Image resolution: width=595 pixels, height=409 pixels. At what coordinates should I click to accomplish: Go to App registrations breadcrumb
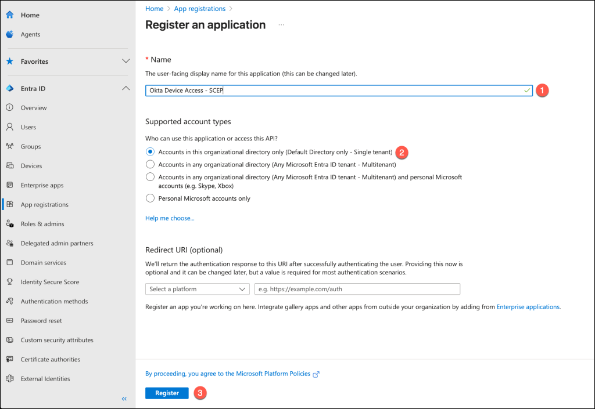click(199, 9)
